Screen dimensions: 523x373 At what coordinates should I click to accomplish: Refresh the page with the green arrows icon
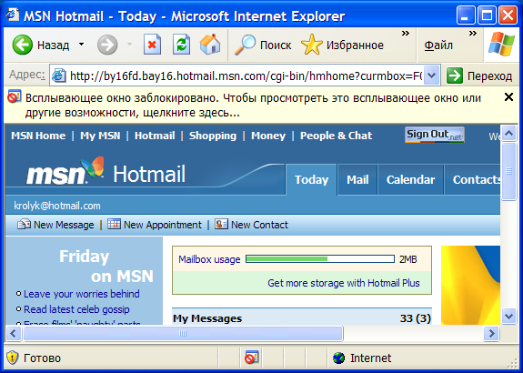coord(181,45)
